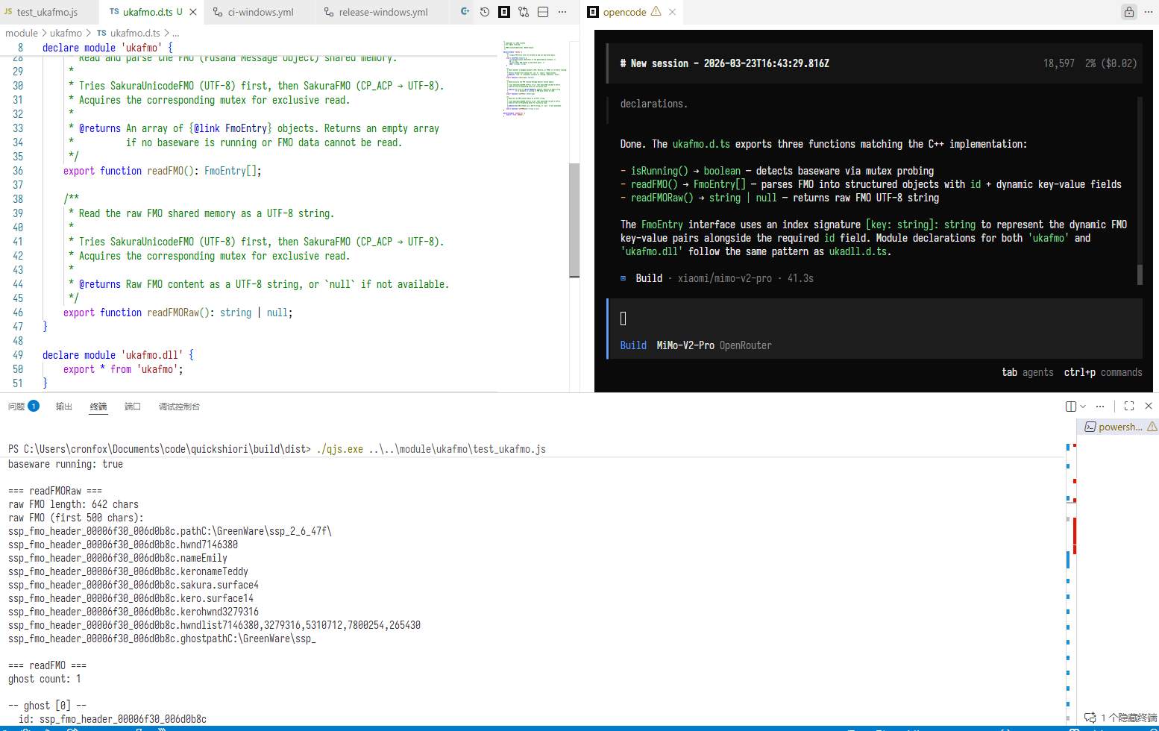Image resolution: width=1159 pixels, height=731 pixels.
Task: Click the opencode icon in editor toolbar
Action: (504, 12)
